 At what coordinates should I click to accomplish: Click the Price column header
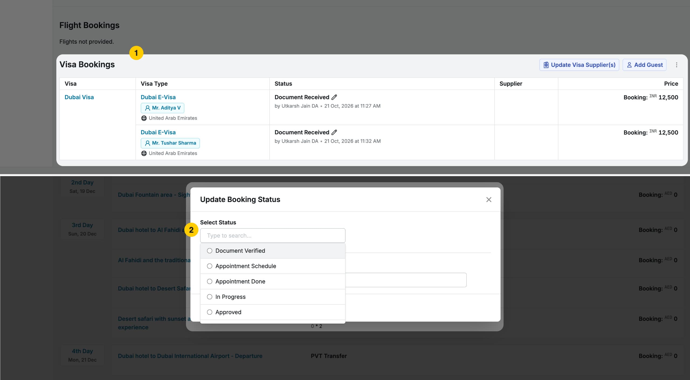[671, 84]
